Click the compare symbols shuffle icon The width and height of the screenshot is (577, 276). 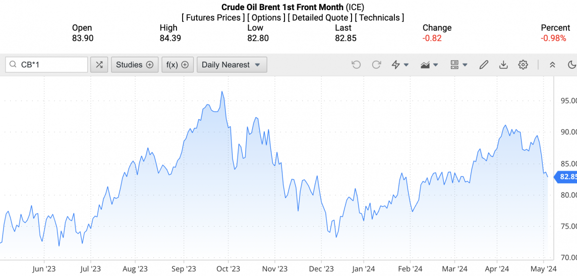99,65
